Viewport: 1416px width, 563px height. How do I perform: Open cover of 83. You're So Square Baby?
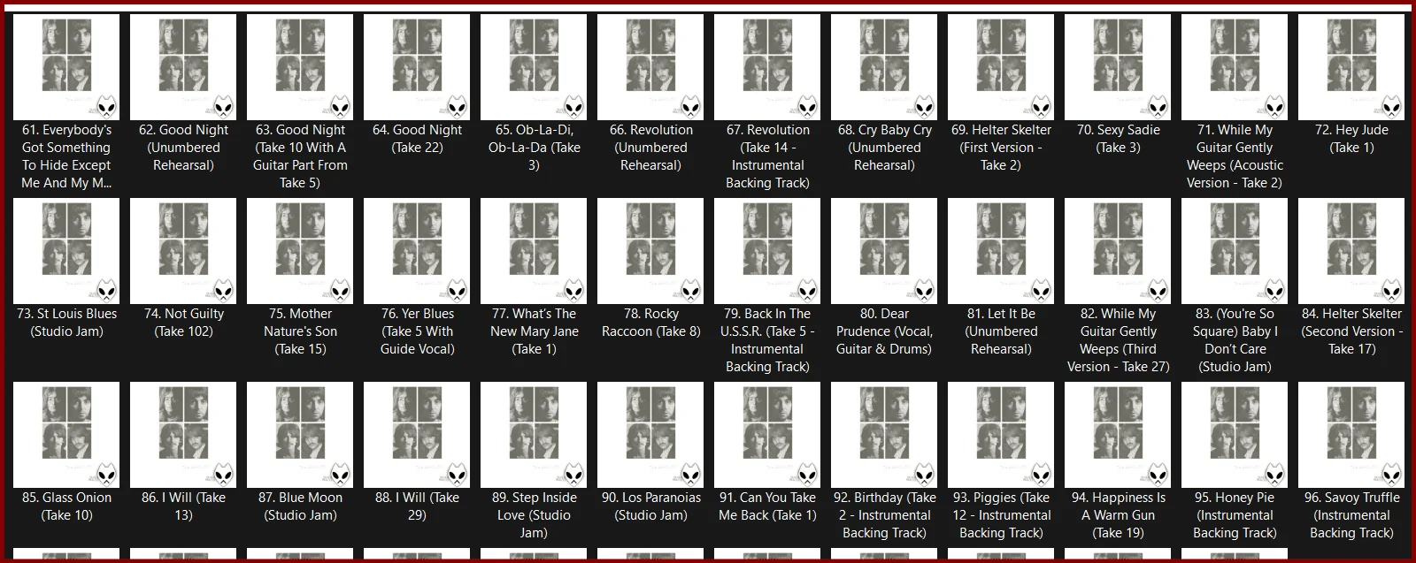1235,251
